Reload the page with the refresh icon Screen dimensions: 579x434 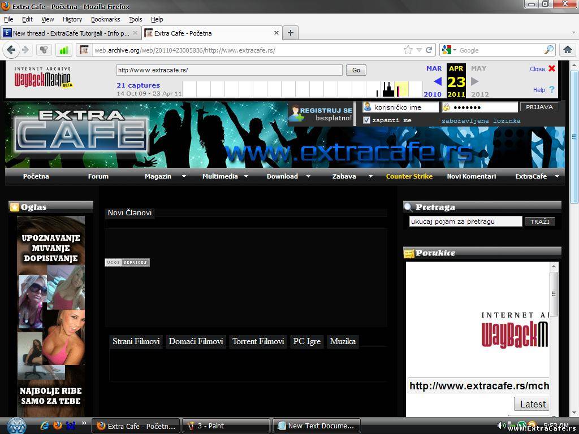pos(429,50)
